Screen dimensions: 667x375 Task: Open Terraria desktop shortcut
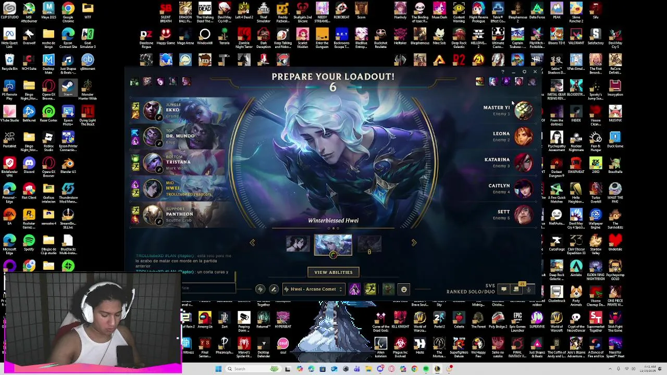pyautogui.click(x=224, y=36)
